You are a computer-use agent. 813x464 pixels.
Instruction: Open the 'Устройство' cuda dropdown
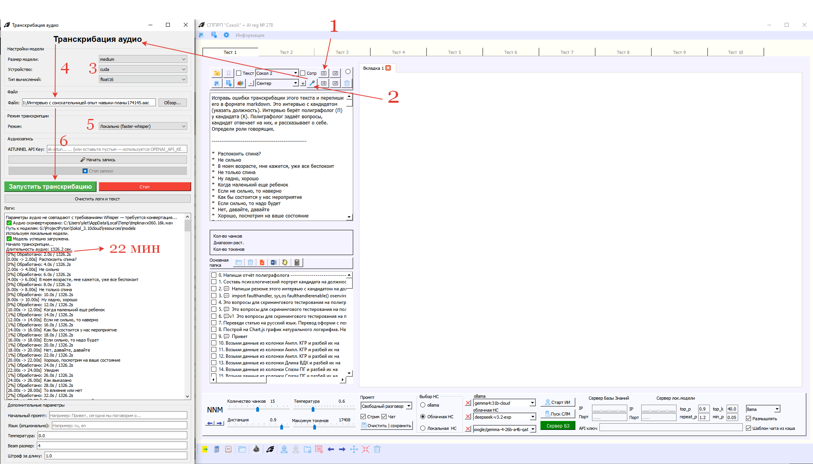coord(143,69)
